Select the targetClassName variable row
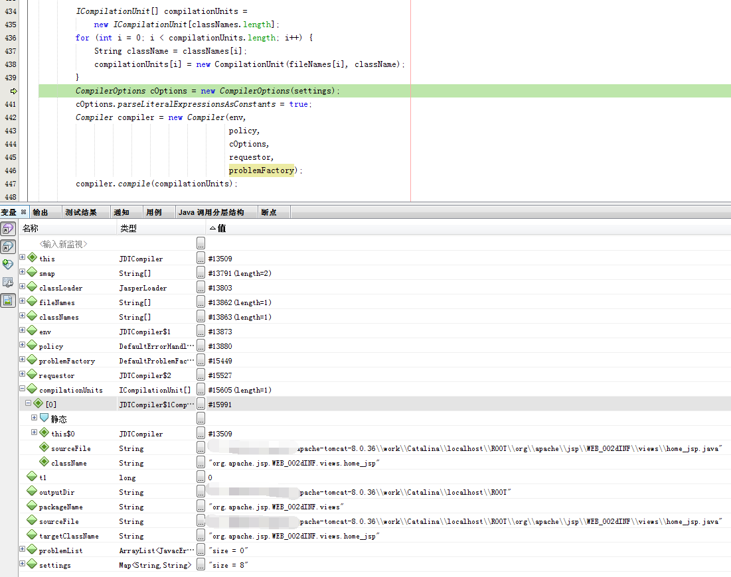 tap(375, 536)
